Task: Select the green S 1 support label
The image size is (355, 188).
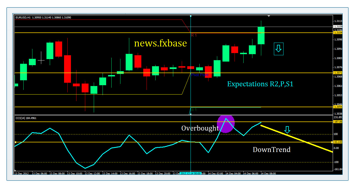Action: tap(194, 109)
